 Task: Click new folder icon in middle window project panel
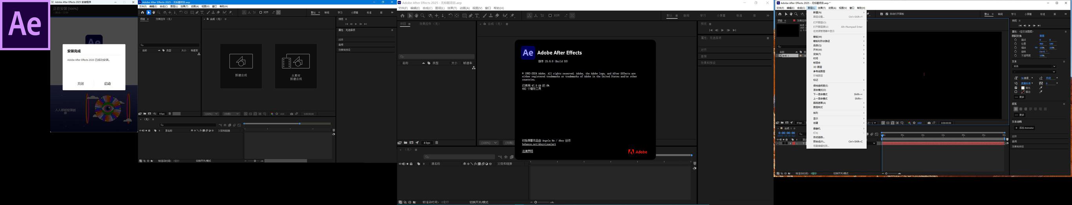[x=406, y=143]
